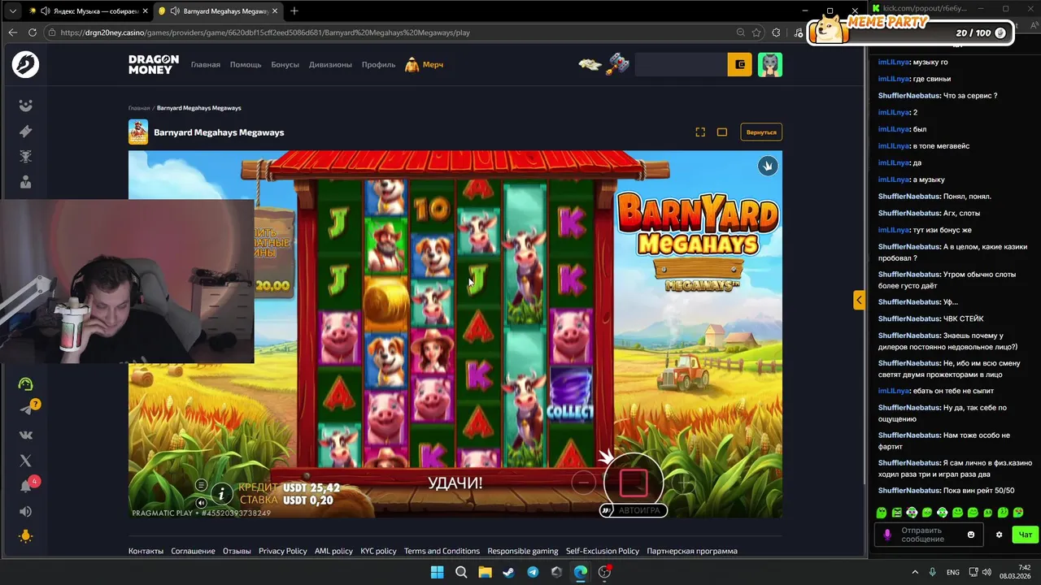Click the Вернуться button
Viewport: 1041px width, 585px height.
point(761,132)
